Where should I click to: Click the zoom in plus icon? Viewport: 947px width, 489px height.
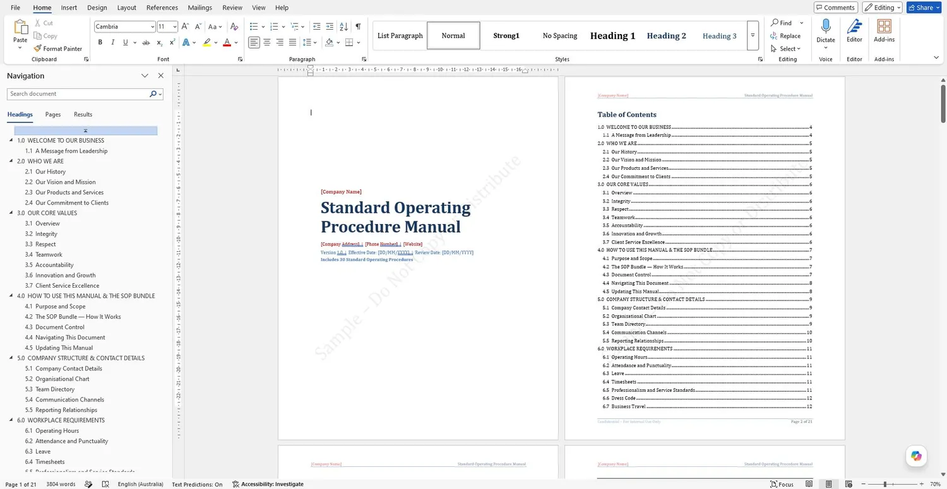coord(921,484)
